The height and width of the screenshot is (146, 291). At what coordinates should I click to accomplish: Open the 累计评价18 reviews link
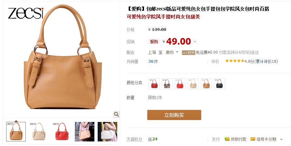coord(266,61)
